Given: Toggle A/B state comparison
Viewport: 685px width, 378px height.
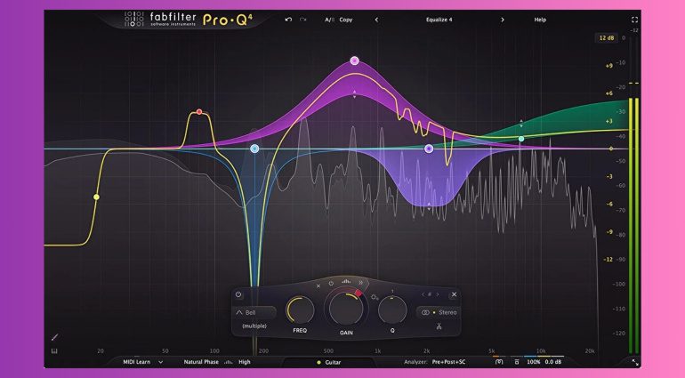Looking at the screenshot, I should [330, 19].
